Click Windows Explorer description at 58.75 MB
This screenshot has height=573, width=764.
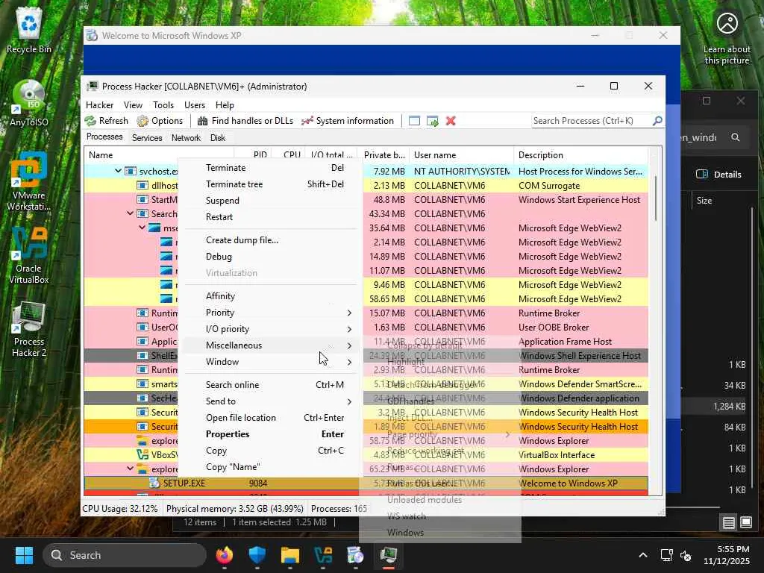554,441
